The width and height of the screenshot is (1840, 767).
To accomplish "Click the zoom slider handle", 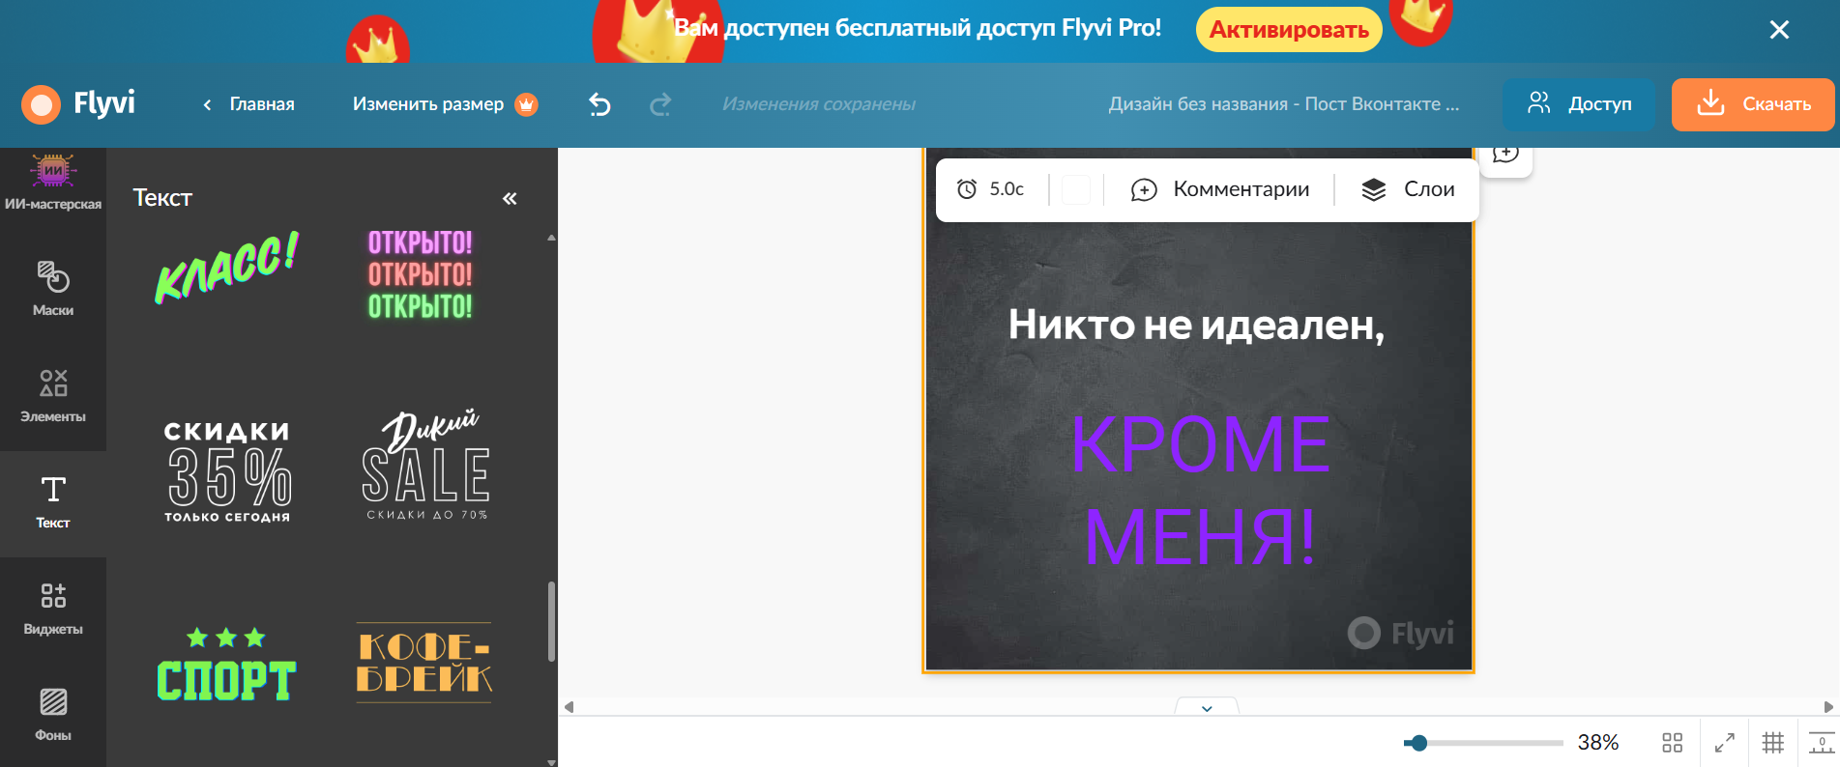I will (1418, 742).
